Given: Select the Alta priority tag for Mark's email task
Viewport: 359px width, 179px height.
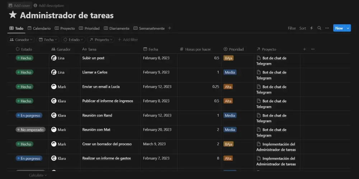Looking at the screenshot, I should (x=228, y=87).
